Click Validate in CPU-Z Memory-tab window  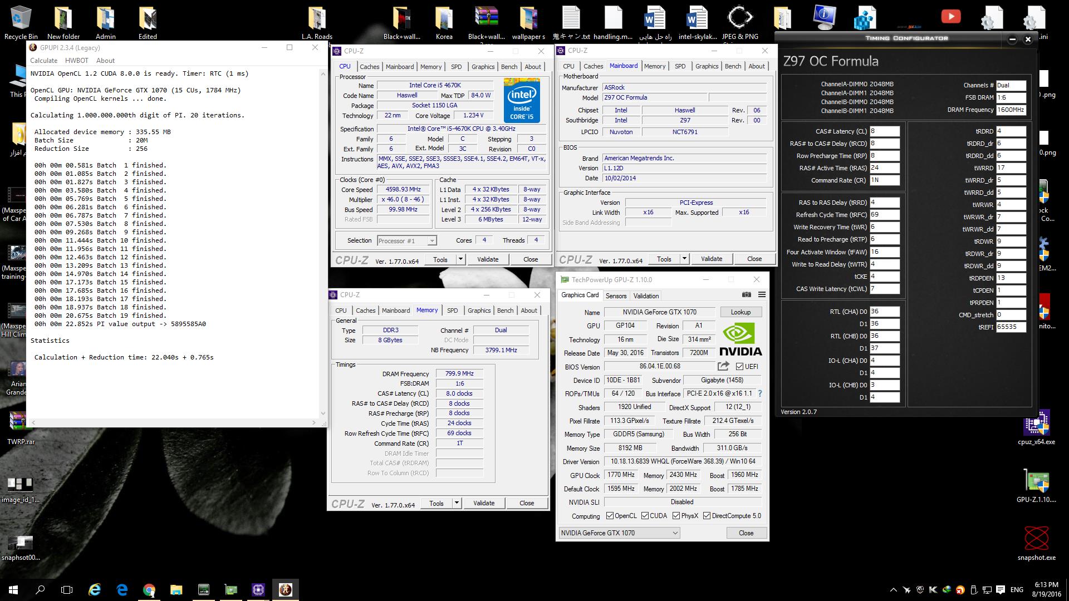click(484, 503)
